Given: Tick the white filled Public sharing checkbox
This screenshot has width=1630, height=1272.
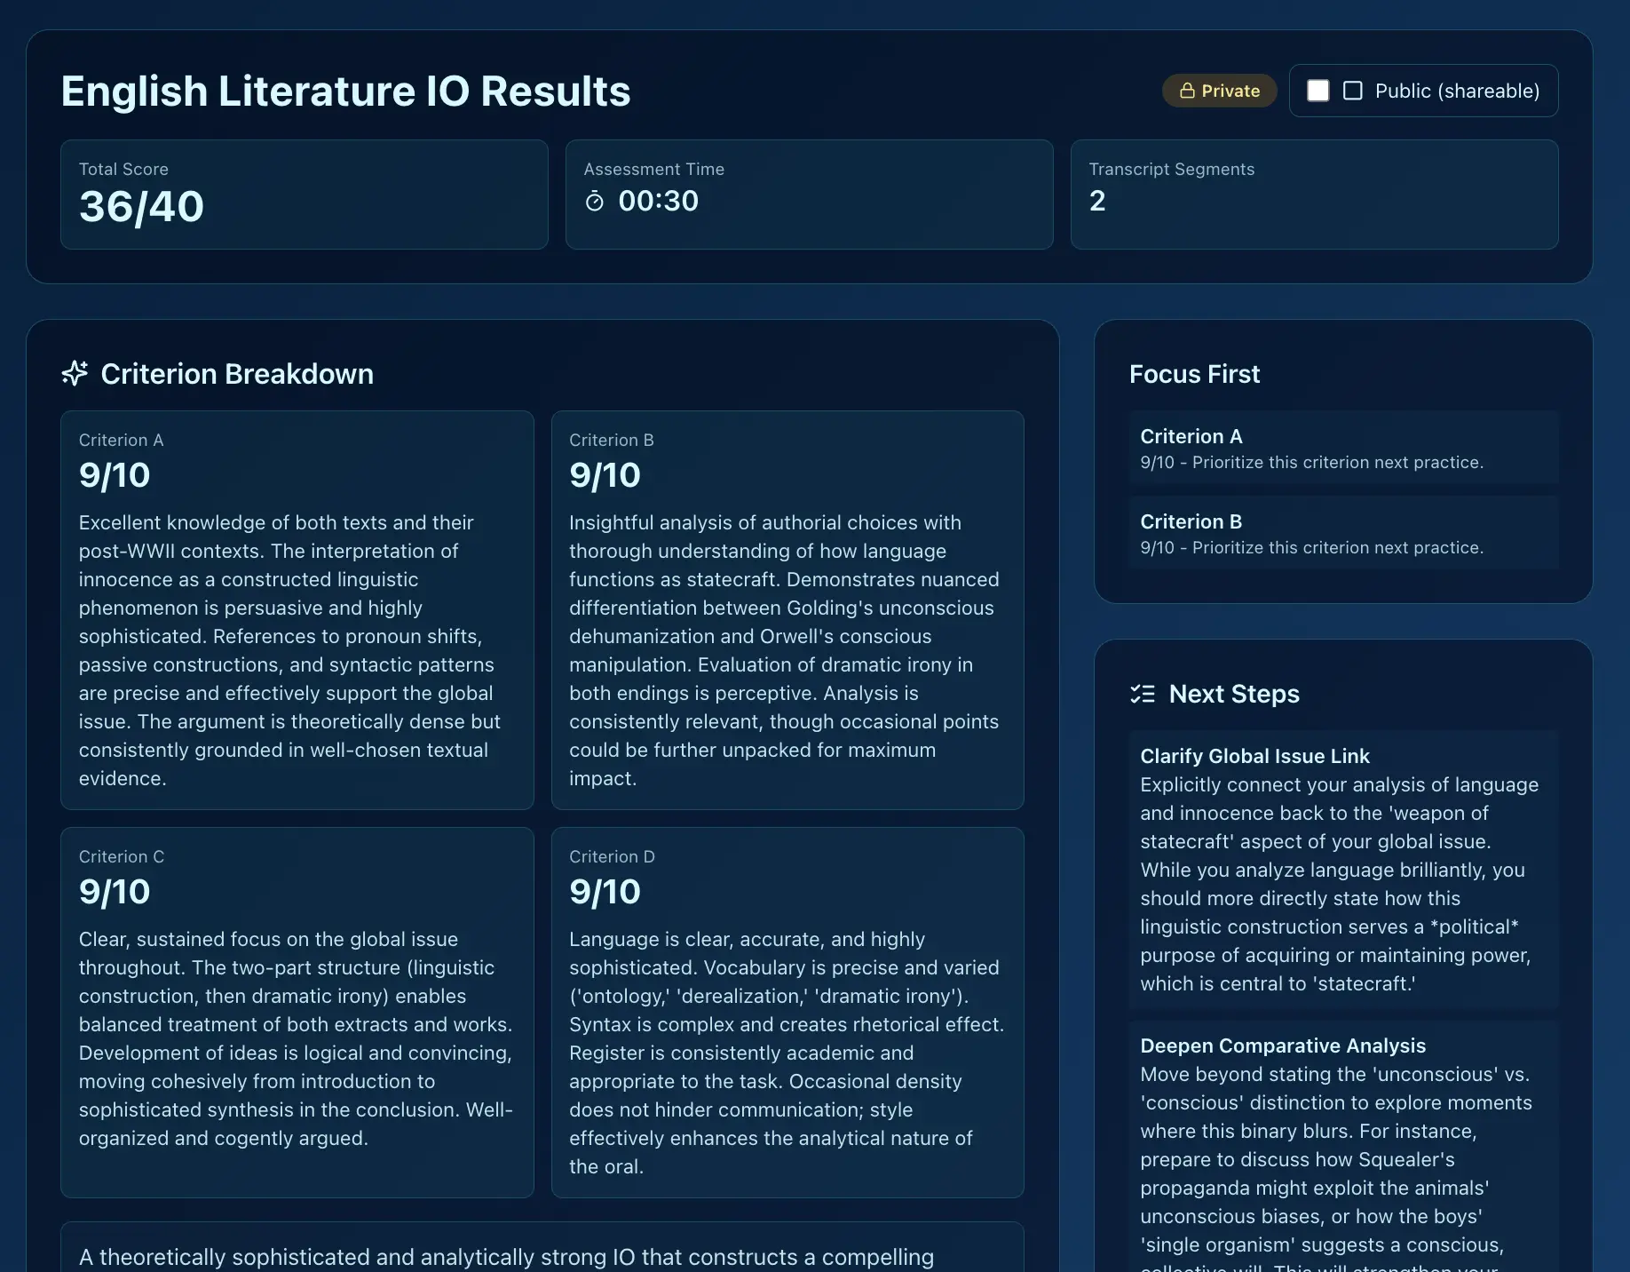Looking at the screenshot, I should click(x=1318, y=91).
